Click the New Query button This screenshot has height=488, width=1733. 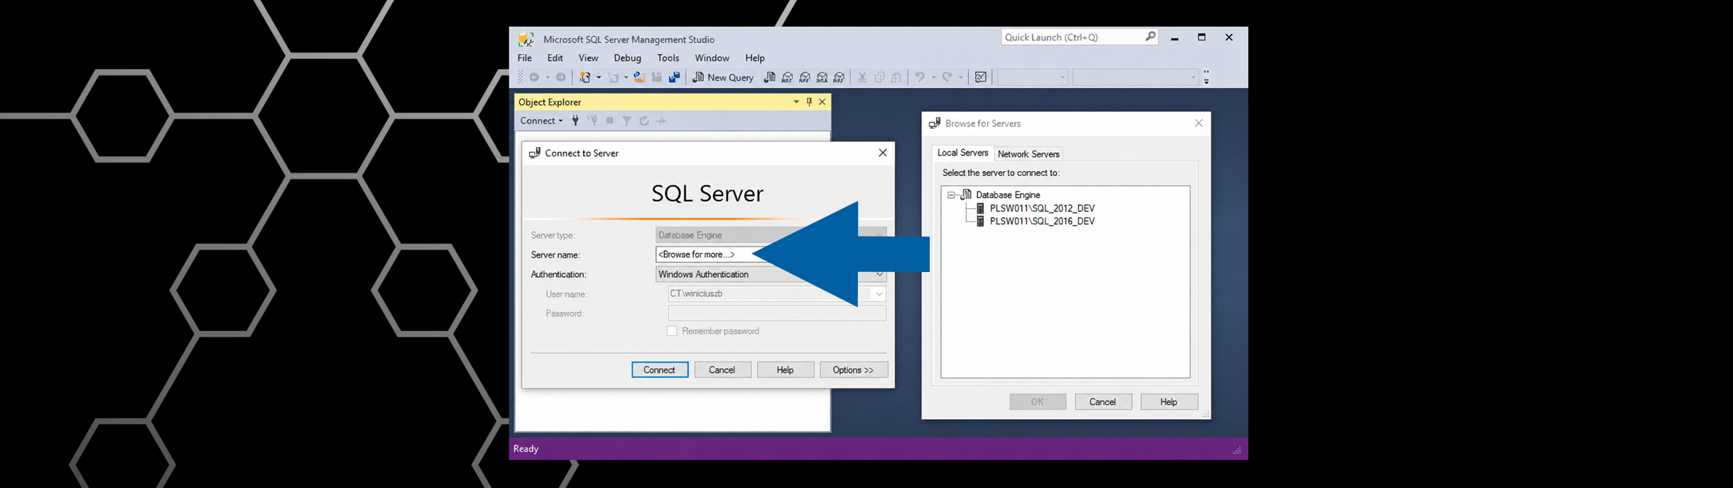click(x=723, y=77)
